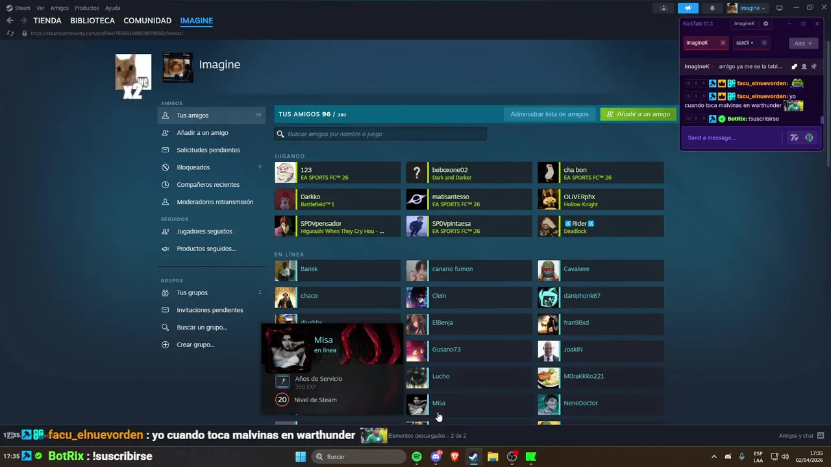Click the Steam back navigation arrow
This screenshot has width=831, height=467.
(10, 21)
